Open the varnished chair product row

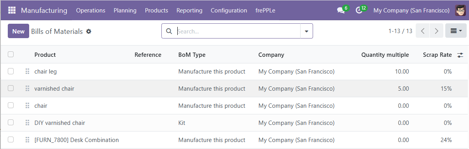pyautogui.click(x=54, y=89)
